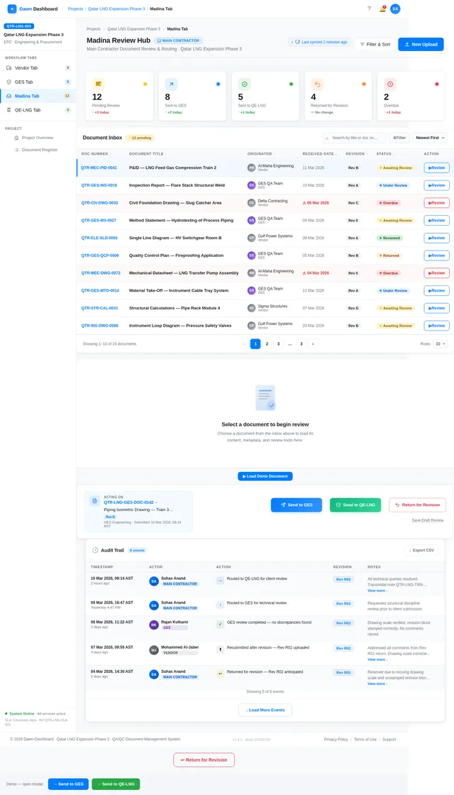Go to page 2 of documents

pyautogui.click(x=267, y=344)
